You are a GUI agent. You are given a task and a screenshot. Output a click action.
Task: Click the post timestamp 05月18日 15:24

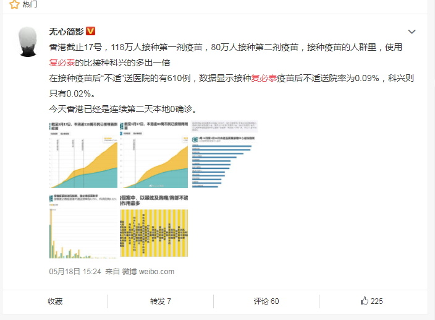[75, 271]
